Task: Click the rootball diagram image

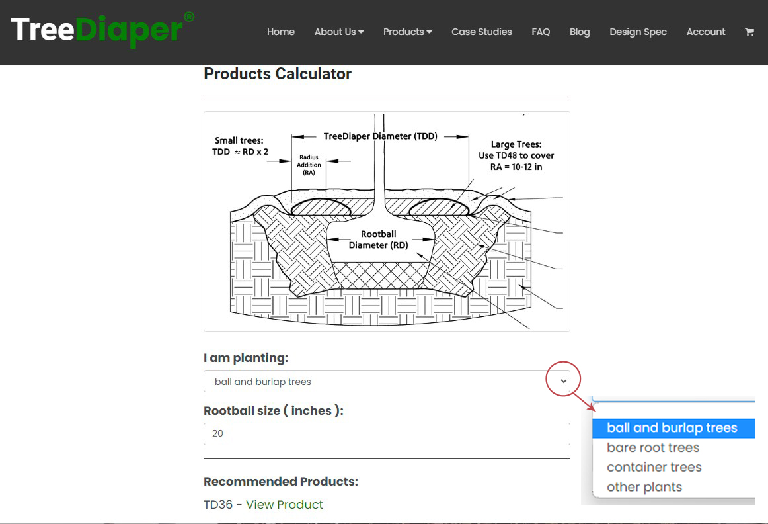Action: point(387,222)
